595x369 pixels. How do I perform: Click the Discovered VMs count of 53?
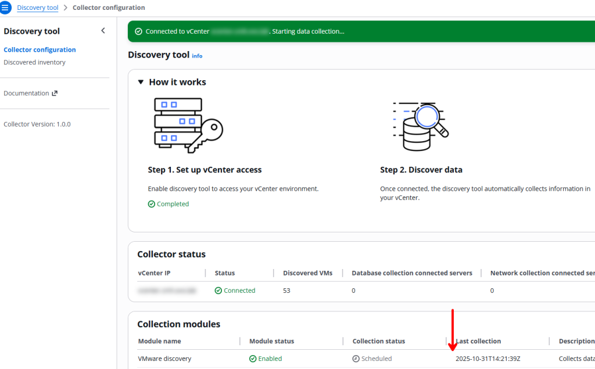coord(286,290)
